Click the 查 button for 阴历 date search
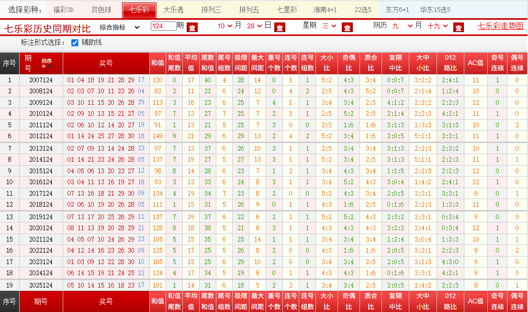 point(458,28)
